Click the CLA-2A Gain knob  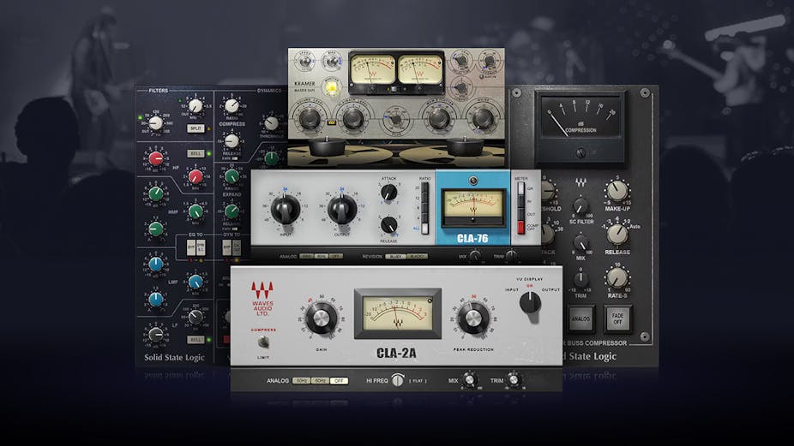point(319,319)
